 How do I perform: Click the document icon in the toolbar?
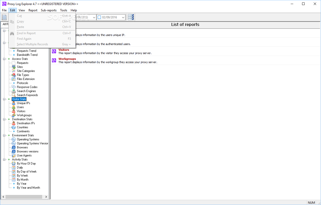[4, 17]
